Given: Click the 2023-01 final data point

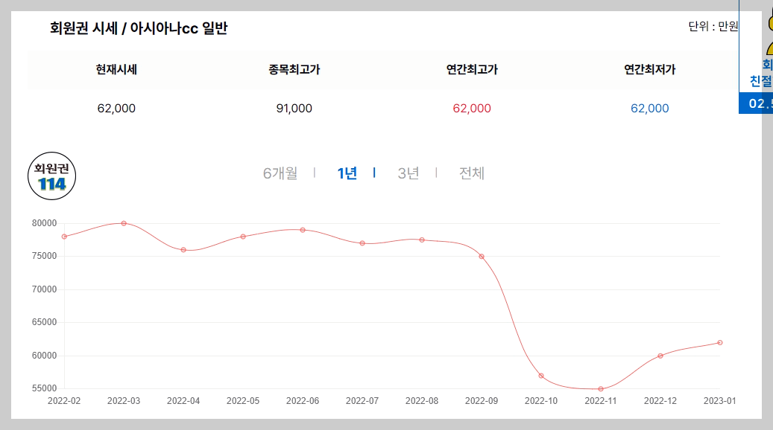Looking at the screenshot, I should [720, 342].
